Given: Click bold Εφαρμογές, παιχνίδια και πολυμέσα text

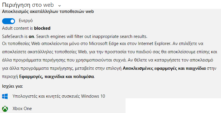Looking at the screenshot, I should click(57, 77).
